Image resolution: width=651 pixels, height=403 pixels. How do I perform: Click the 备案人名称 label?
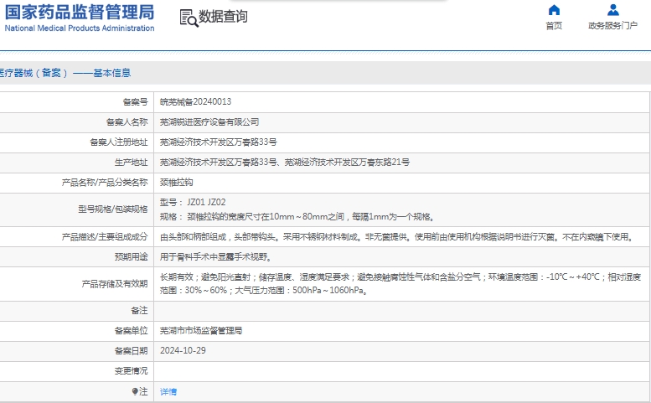pyautogui.click(x=127, y=122)
